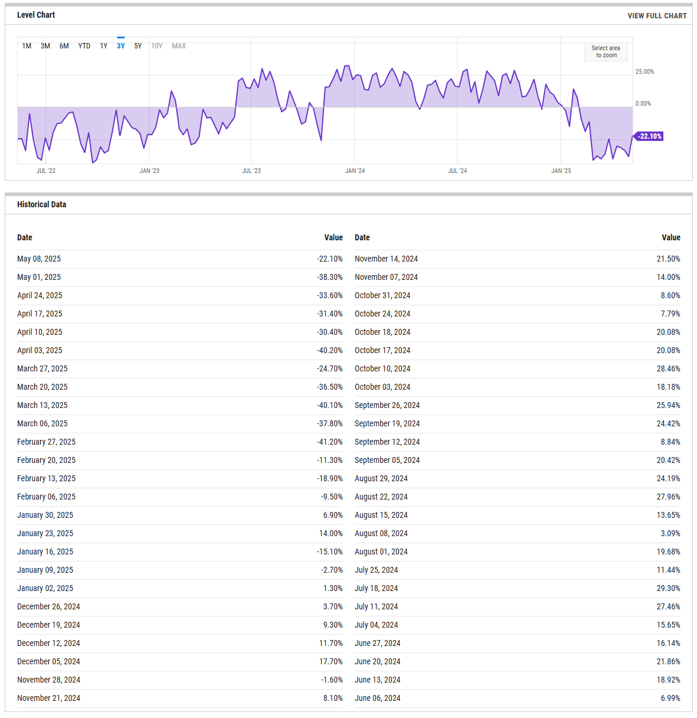
Task: Click the 28.46% value for October 10
Action: [x=669, y=368]
